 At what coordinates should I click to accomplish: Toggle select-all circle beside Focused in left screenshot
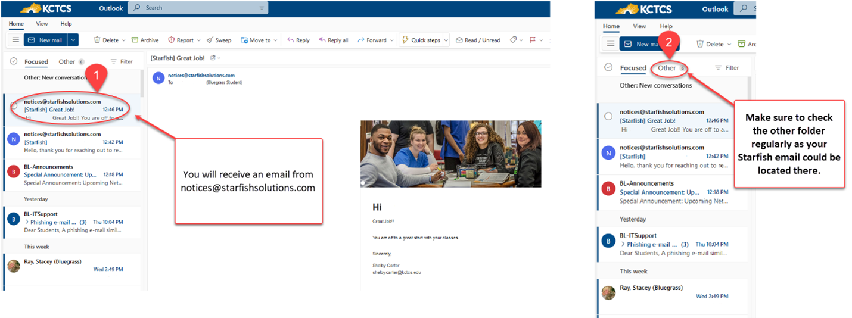[x=14, y=61]
